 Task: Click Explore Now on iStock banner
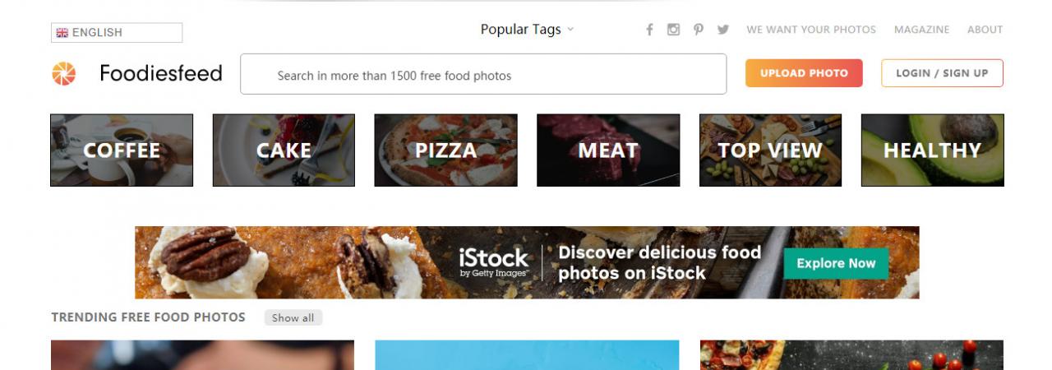(836, 263)
